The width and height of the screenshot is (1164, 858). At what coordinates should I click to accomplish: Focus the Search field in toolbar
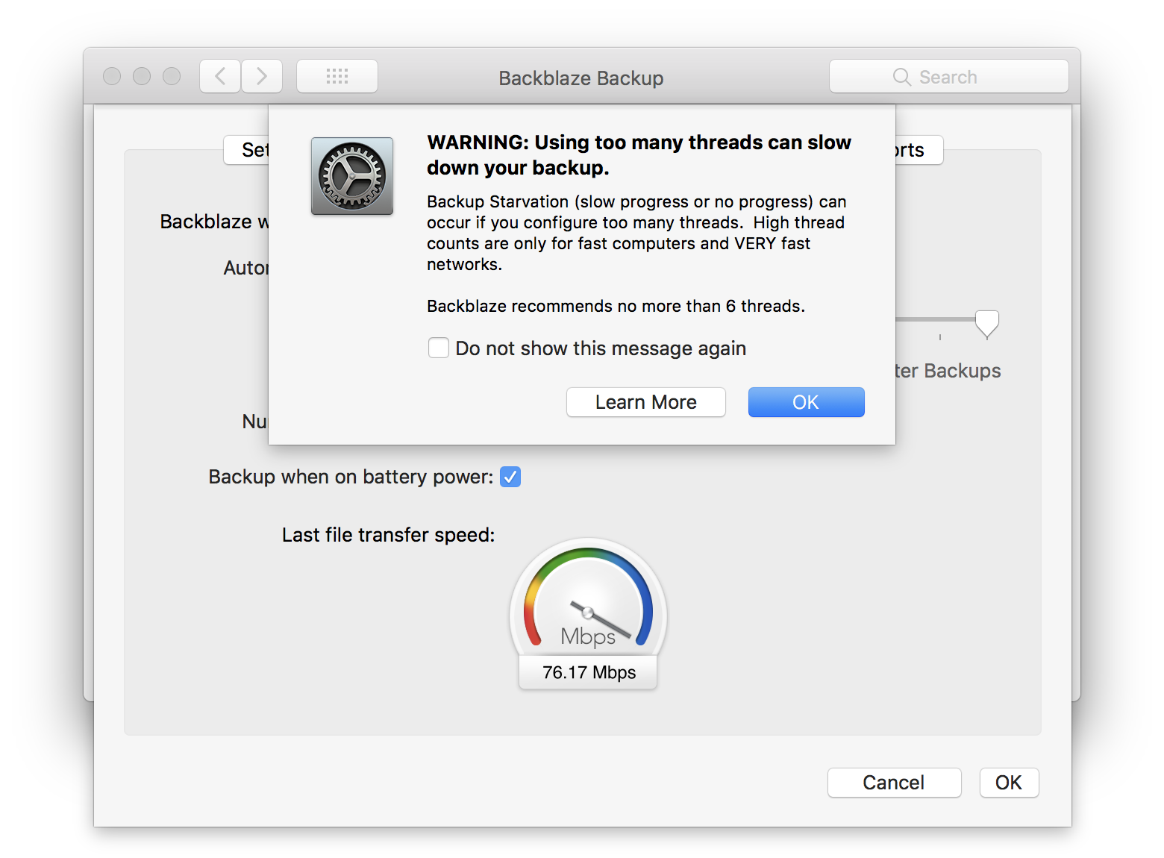[x=949, y=76]
